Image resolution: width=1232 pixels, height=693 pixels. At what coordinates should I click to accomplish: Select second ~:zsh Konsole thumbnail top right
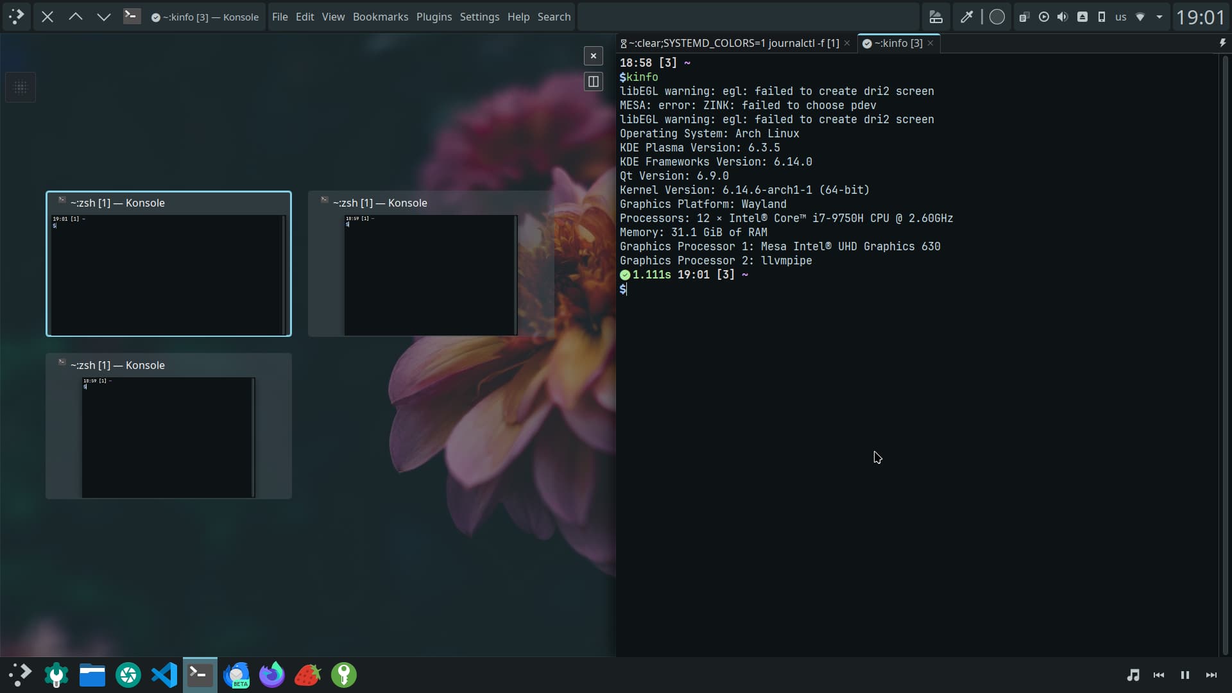click(x=431, y=264)
